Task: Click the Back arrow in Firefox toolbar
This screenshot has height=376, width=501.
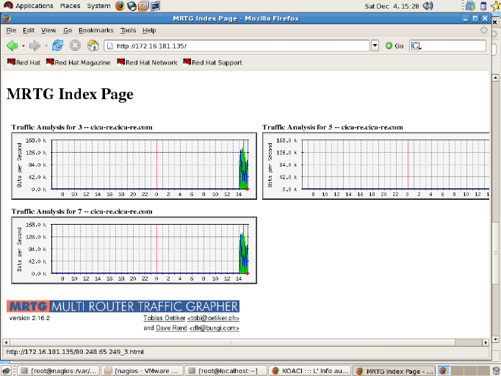Action: 12,46
